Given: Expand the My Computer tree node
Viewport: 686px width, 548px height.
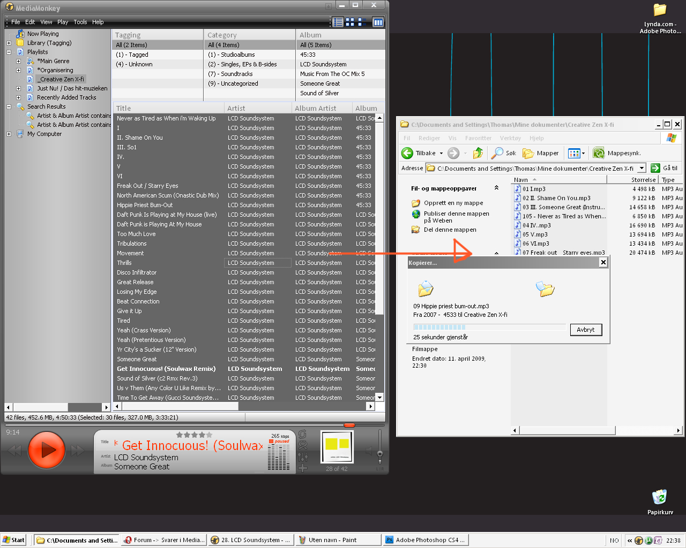Looking at the screenshot, I should [9, 134].
